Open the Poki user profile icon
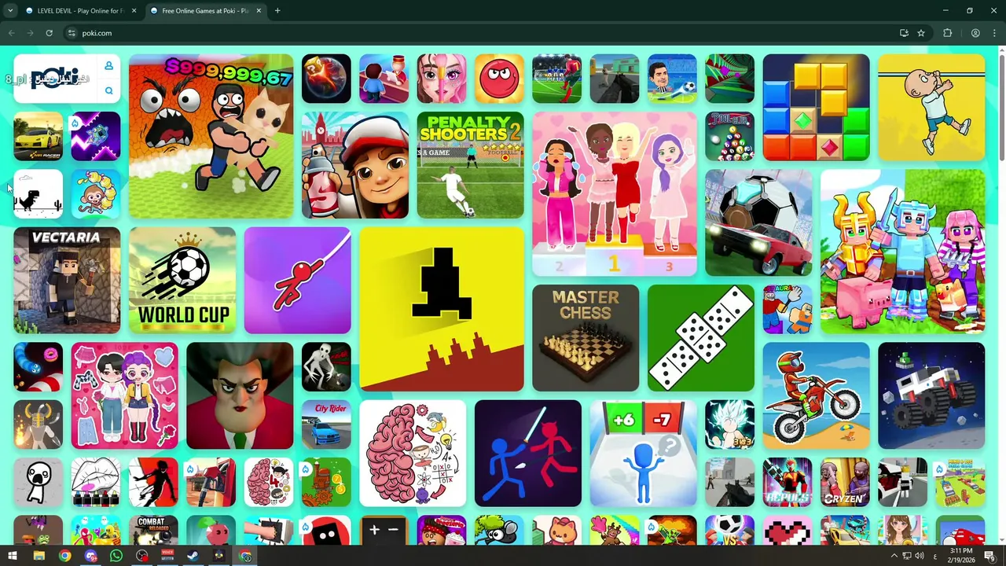1006x566 pixels. coord(108,66)
